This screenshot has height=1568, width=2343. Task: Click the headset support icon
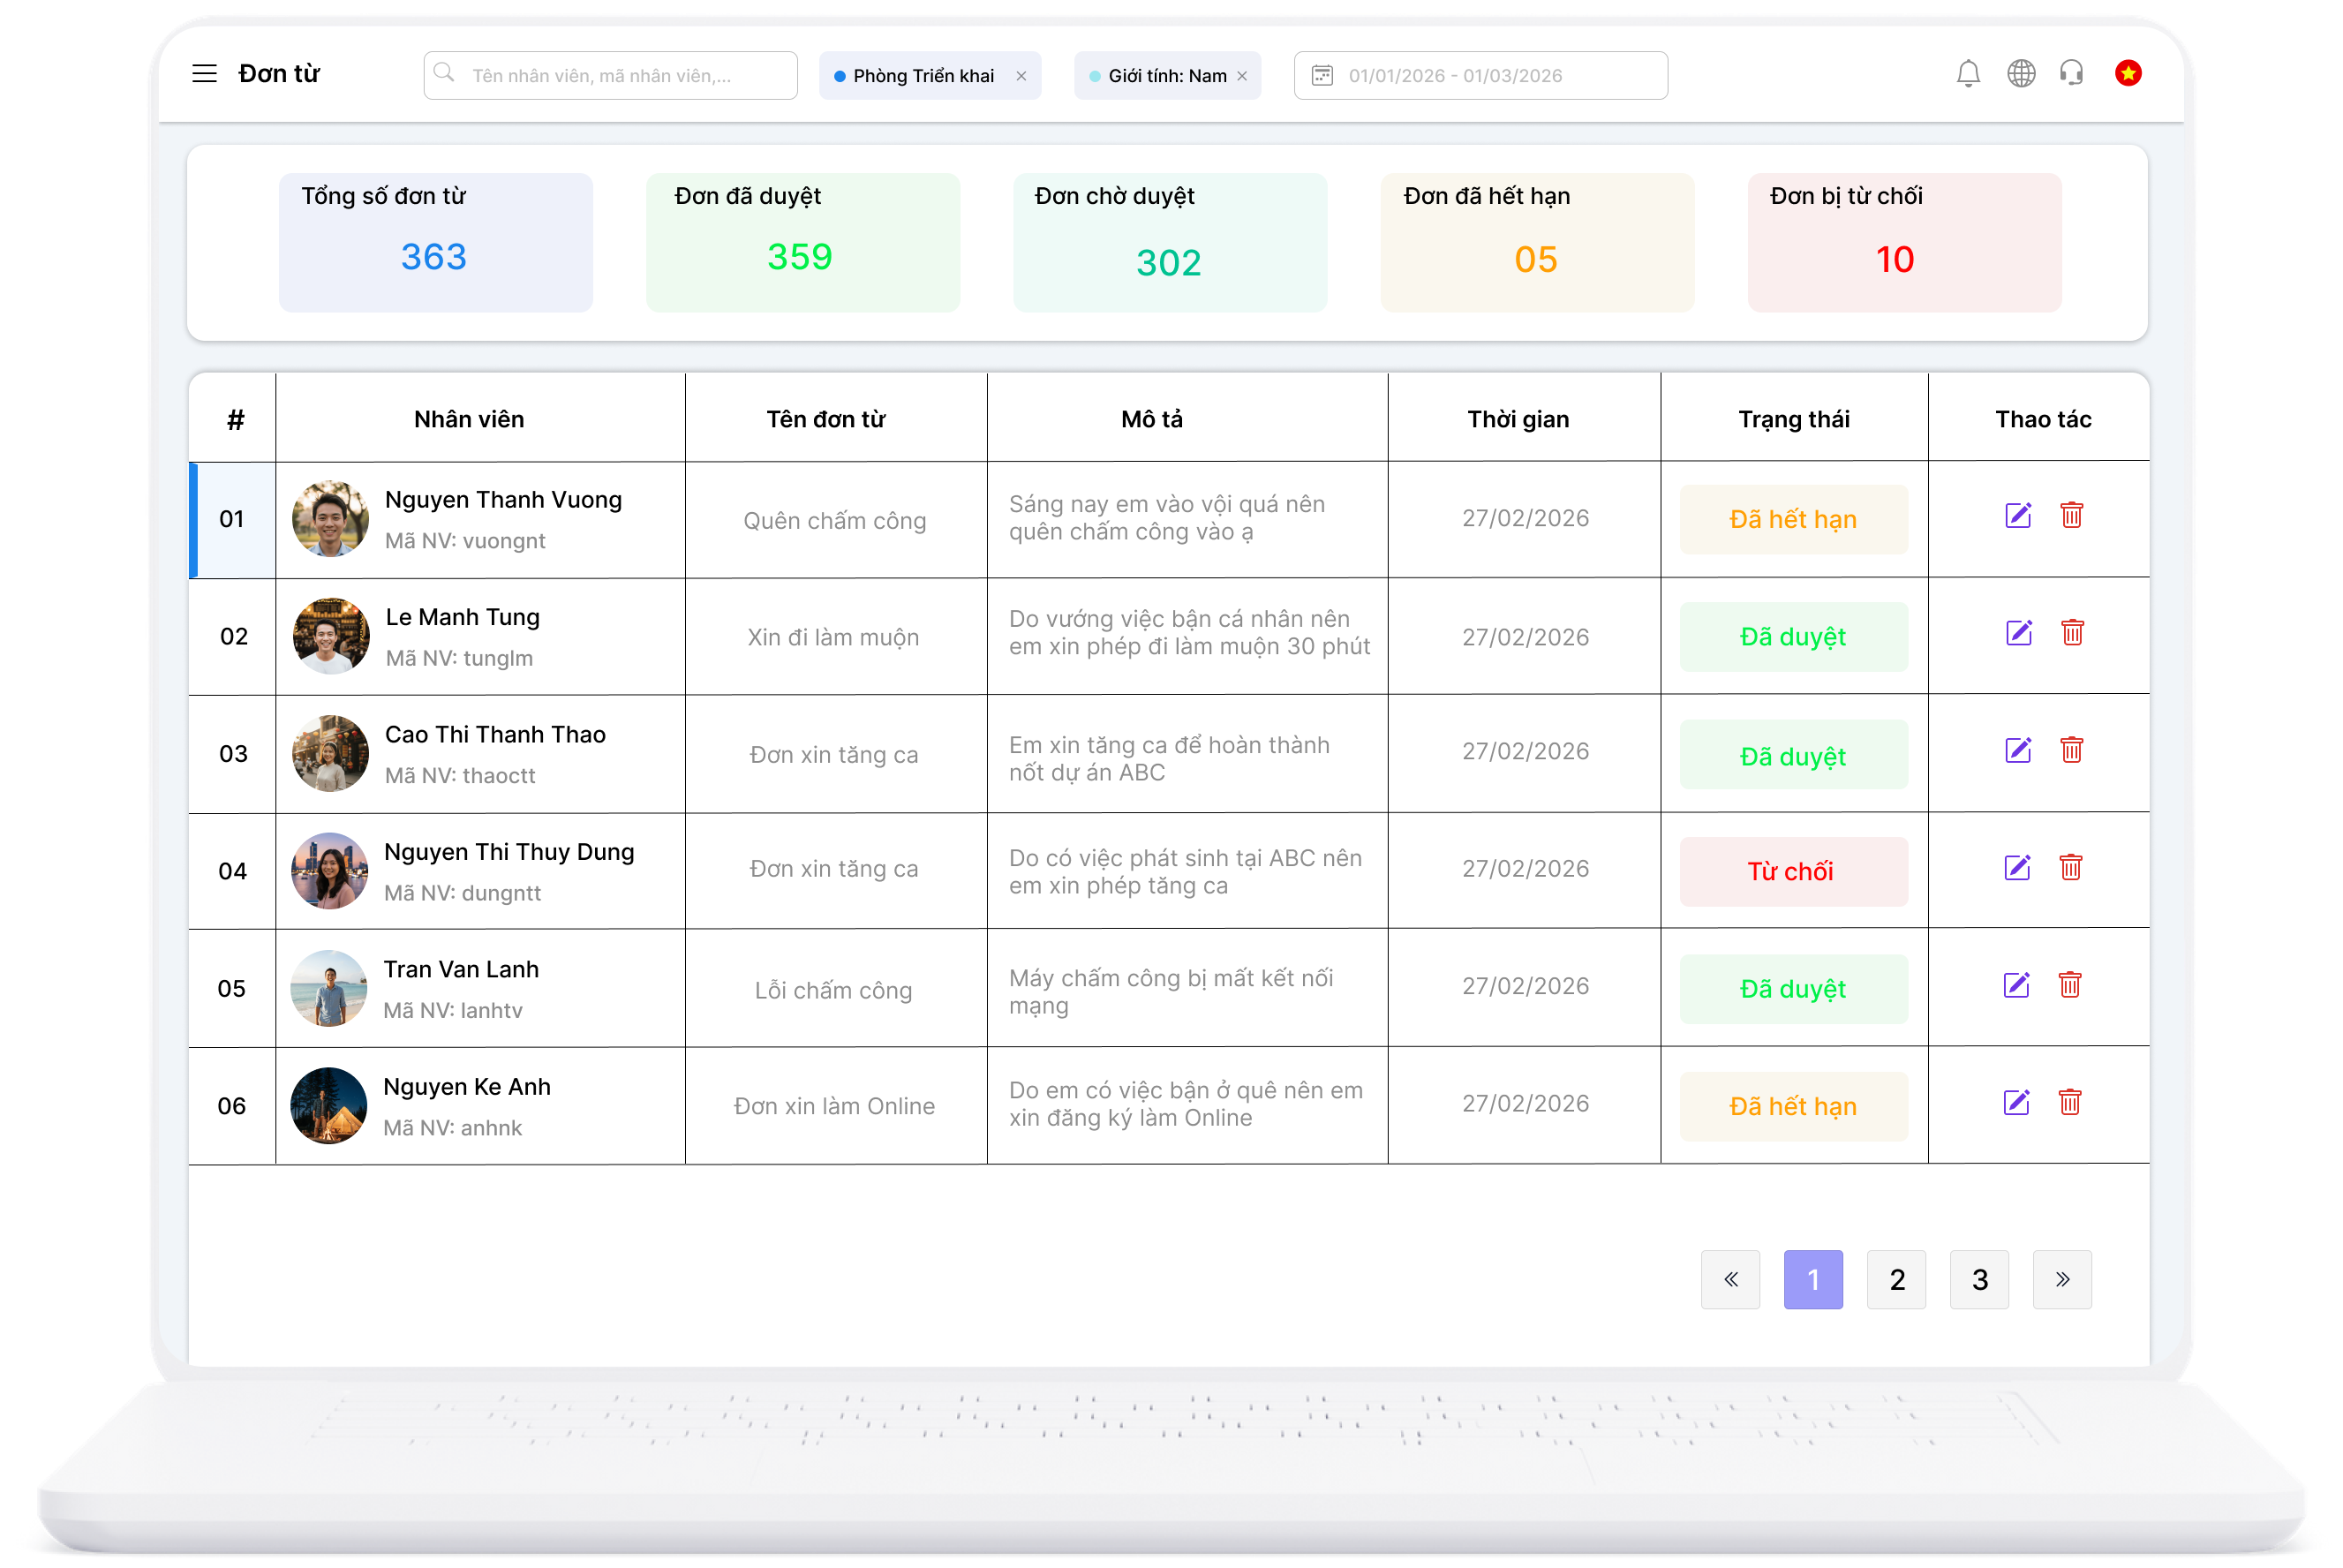tap(2072, 74)
